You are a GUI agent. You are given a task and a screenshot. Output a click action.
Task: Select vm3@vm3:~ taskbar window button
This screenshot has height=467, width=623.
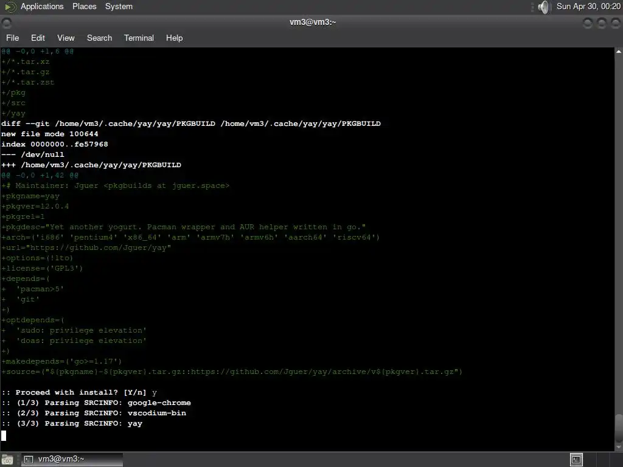pos(72,460)
